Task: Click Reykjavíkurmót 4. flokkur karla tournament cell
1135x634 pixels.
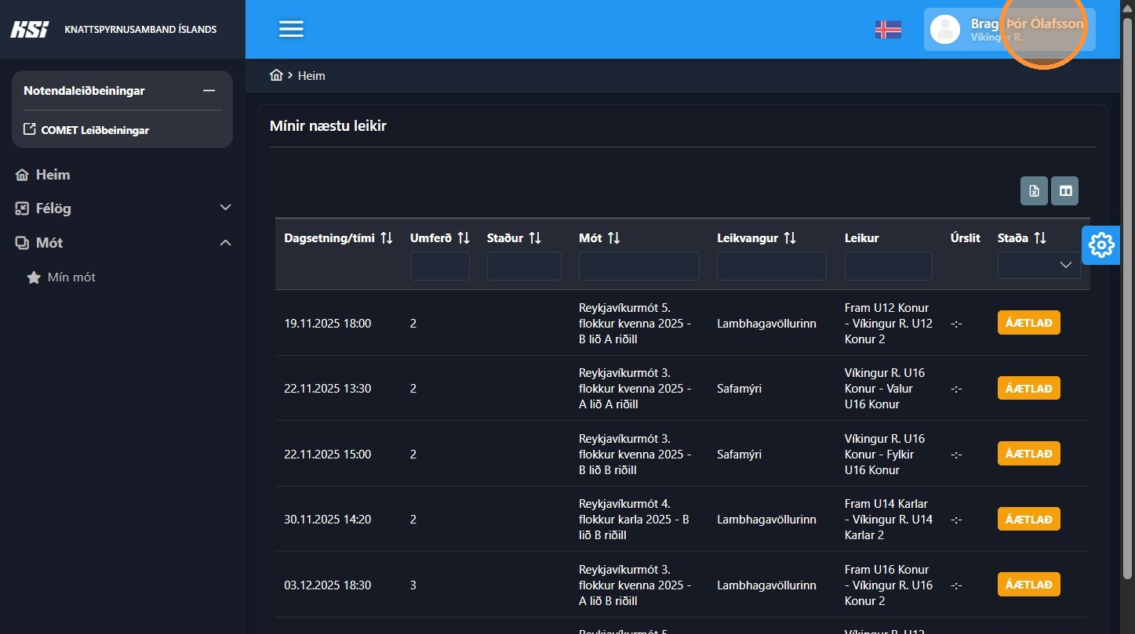Action: click(x=634, y=520)
